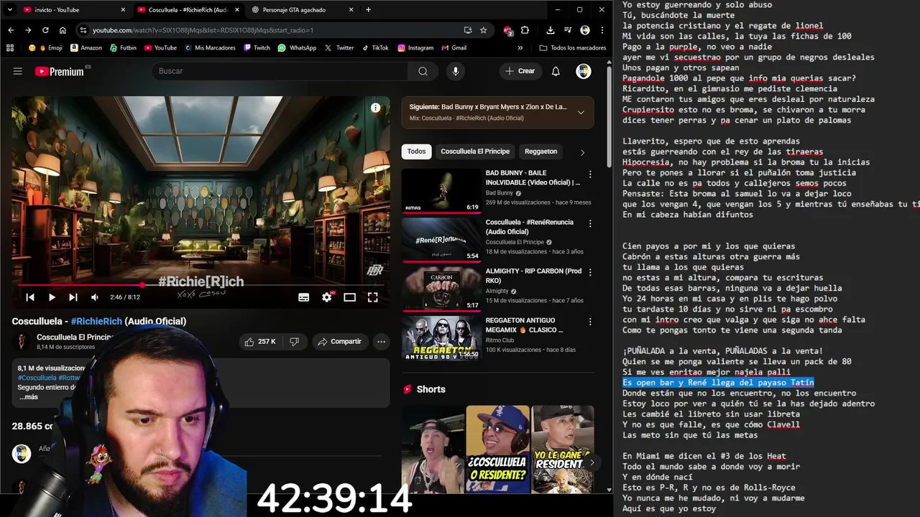Click the YouTube Premium logo
Screen dimensions: 920x517
59,71
